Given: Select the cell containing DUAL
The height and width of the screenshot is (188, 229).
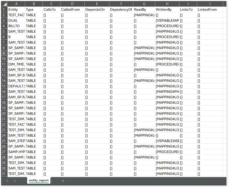Looking at the screenshot, I should (16, 20).
